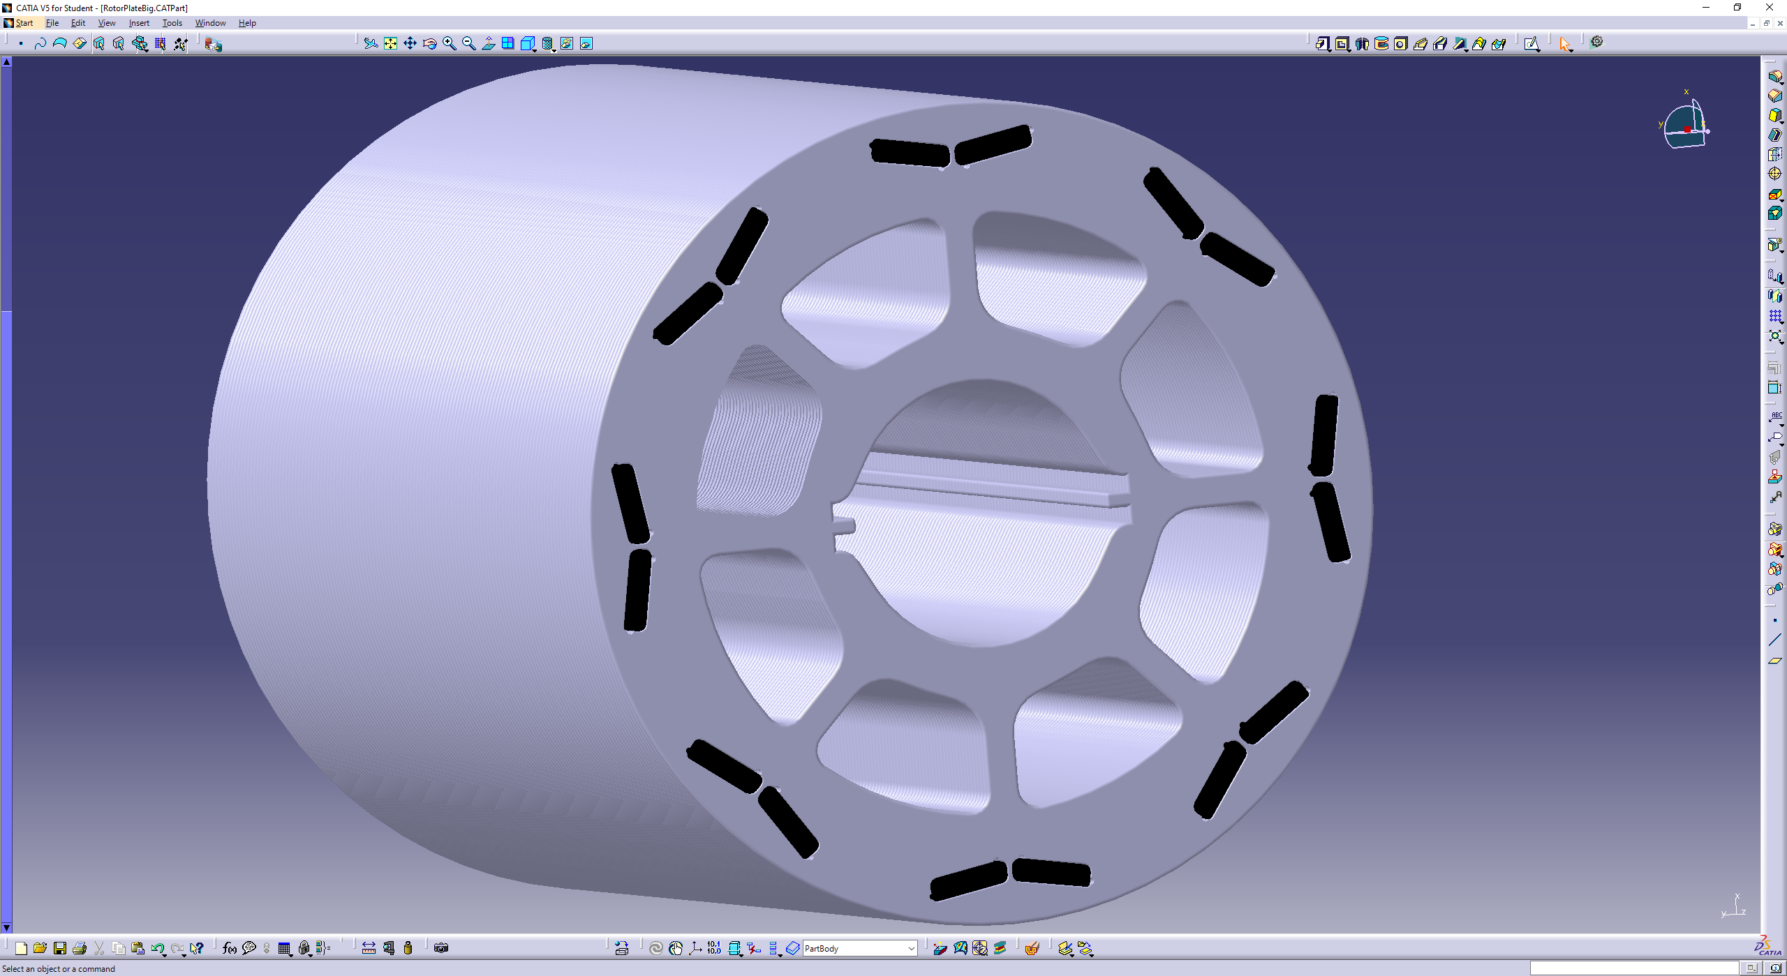Expand the shading view mode dropdown arrow

(x=554, y=49)
